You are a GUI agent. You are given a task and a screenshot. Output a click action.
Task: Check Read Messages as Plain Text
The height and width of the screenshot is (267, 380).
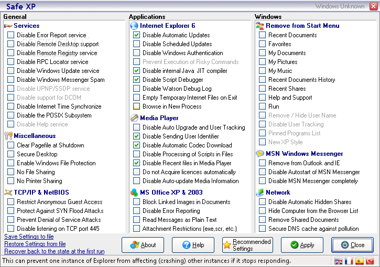pyautogui.click(x=136, y=220)
